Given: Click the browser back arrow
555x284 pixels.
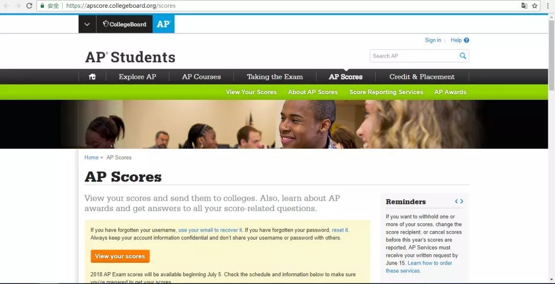Looking at the screenshot, I should point(6,6).
